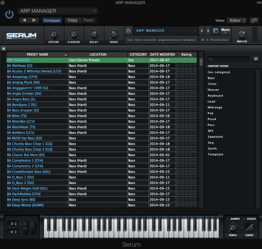The height and width of the screenshot is (249, 262).
Task: Open the Serum Menu
Action: (225, 31)
